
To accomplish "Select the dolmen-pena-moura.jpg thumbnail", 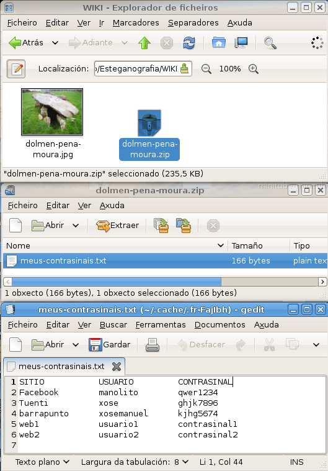I will pyautogui.click(x=52, y=112).
